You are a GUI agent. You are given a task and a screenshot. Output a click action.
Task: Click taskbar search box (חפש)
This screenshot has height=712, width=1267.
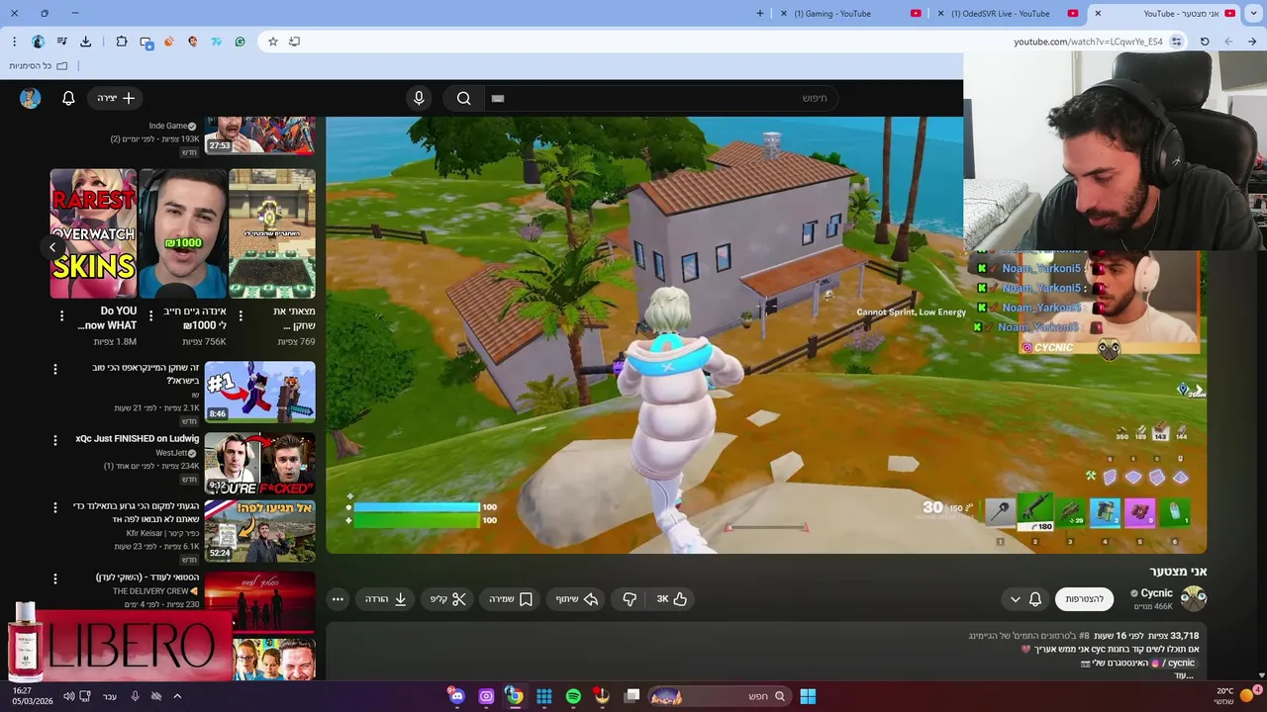[719, 696]
